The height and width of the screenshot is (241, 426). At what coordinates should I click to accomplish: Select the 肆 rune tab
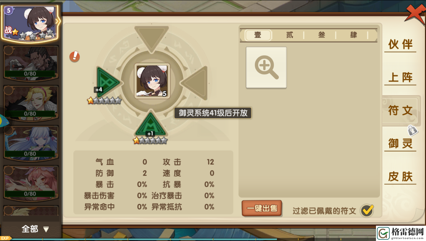(353, 35)
